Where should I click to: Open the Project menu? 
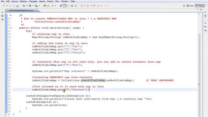point(50,1)
